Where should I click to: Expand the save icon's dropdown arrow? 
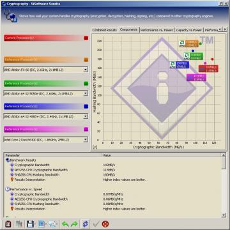coord(35,224)
